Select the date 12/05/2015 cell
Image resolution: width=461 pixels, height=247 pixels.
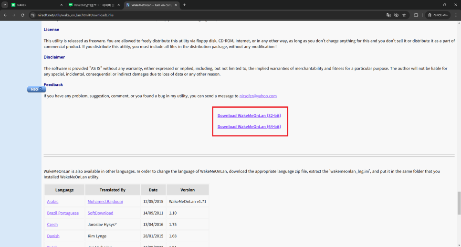(153, 202)
